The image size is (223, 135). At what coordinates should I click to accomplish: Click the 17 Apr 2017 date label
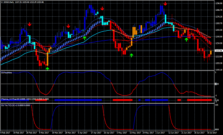[96, 133]
